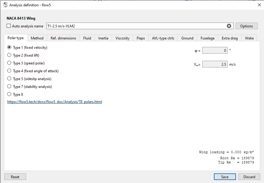Select Type 5 (sideslip analysis)
The width and height of the screenshot is (264, 183).
tap(9, 79)
